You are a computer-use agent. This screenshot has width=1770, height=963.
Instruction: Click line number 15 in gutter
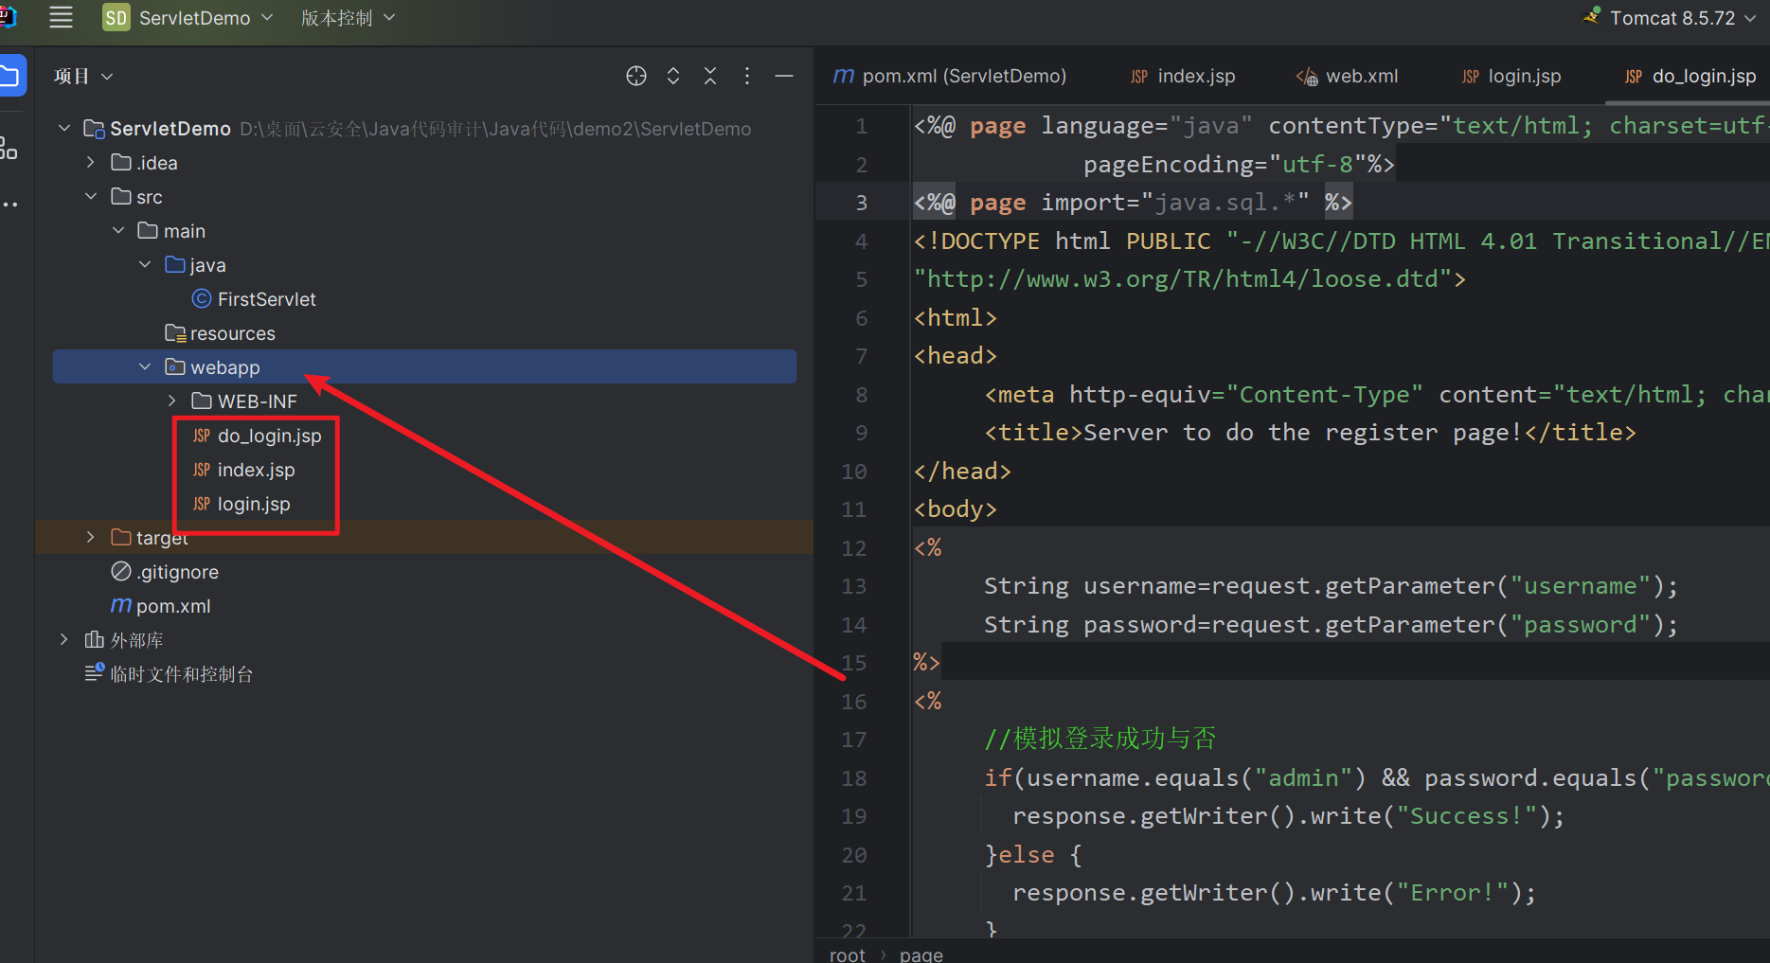coord(854,663)
